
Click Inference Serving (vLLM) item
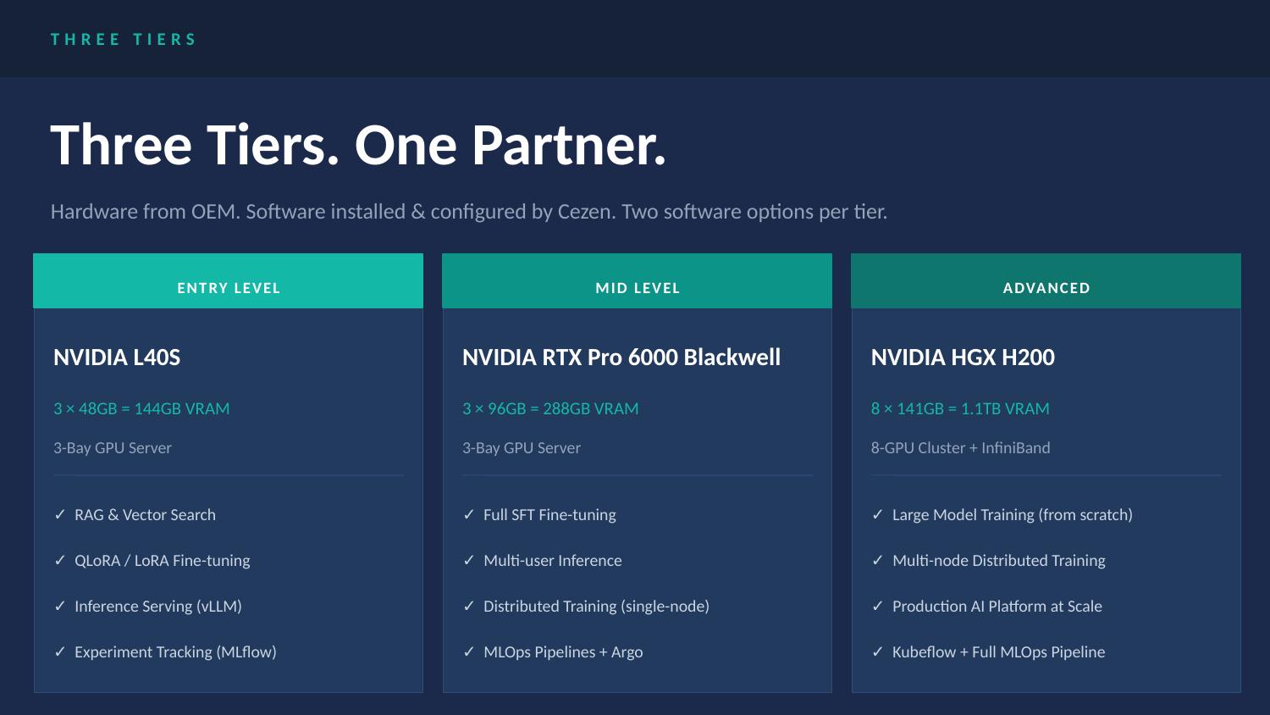[158, 607]
